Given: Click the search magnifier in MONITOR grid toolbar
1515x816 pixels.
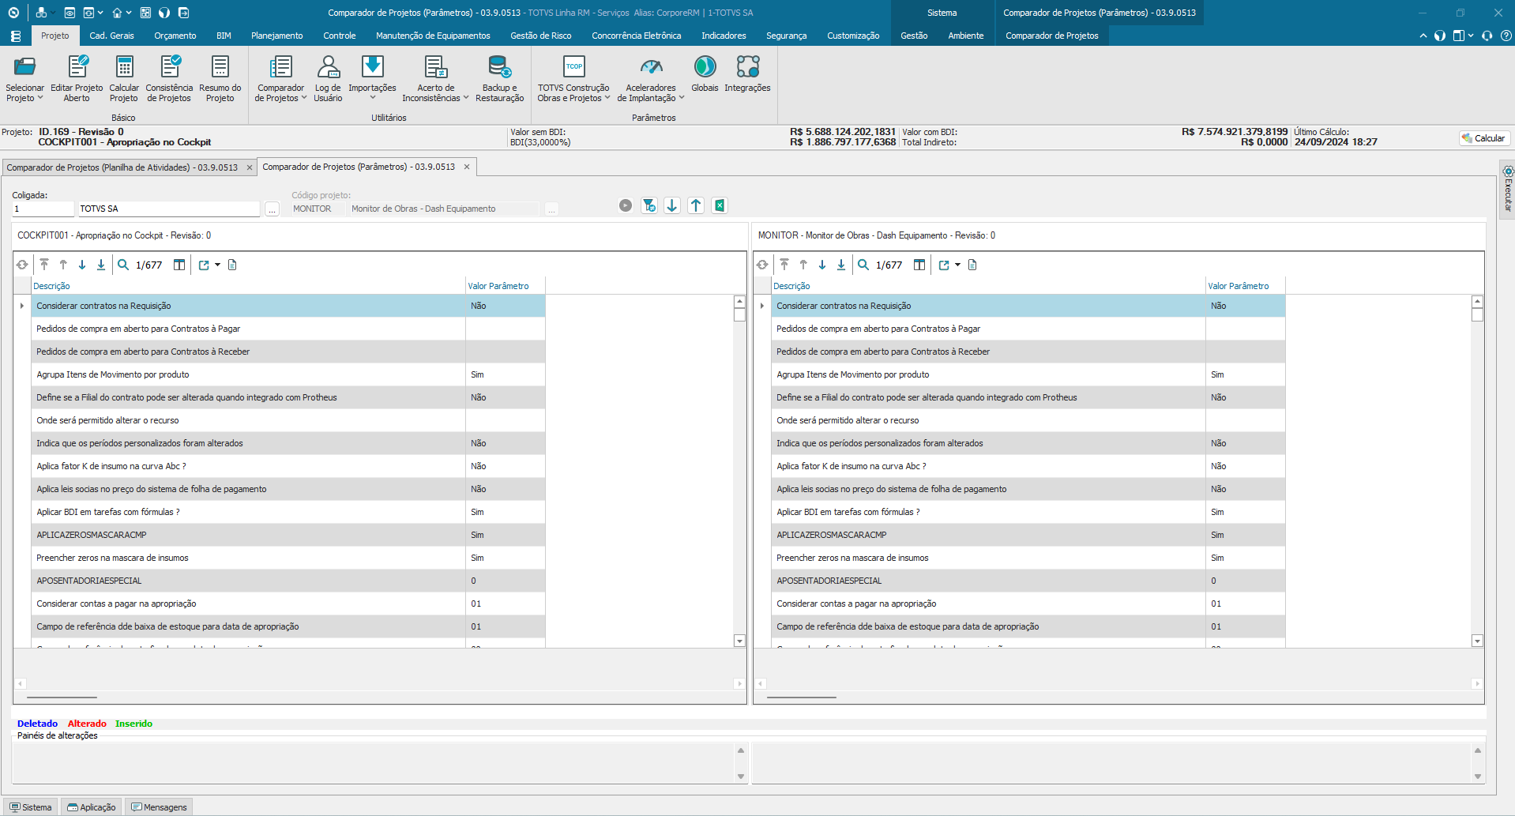Looking at the screenshot, I should pos(863,265).
